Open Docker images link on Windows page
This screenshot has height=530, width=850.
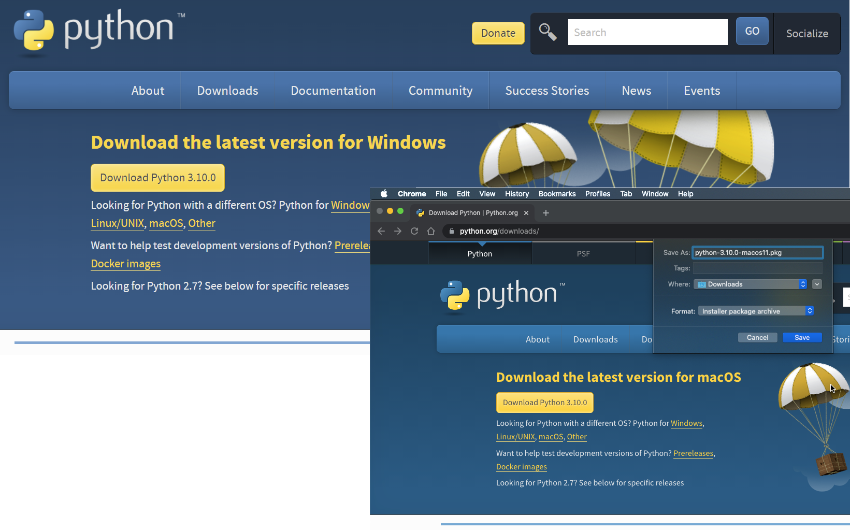(x=126, y=264)
